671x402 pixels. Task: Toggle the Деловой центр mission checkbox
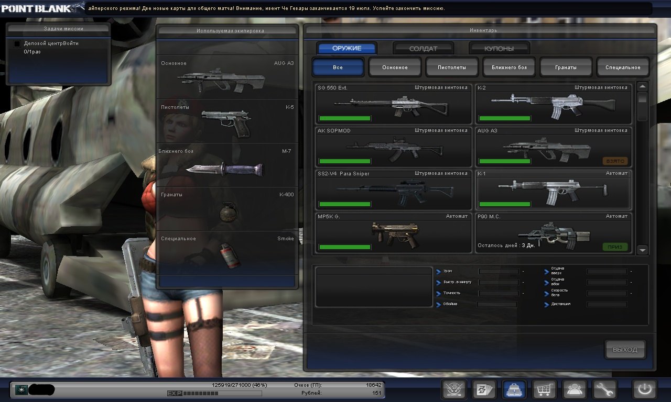17,43
